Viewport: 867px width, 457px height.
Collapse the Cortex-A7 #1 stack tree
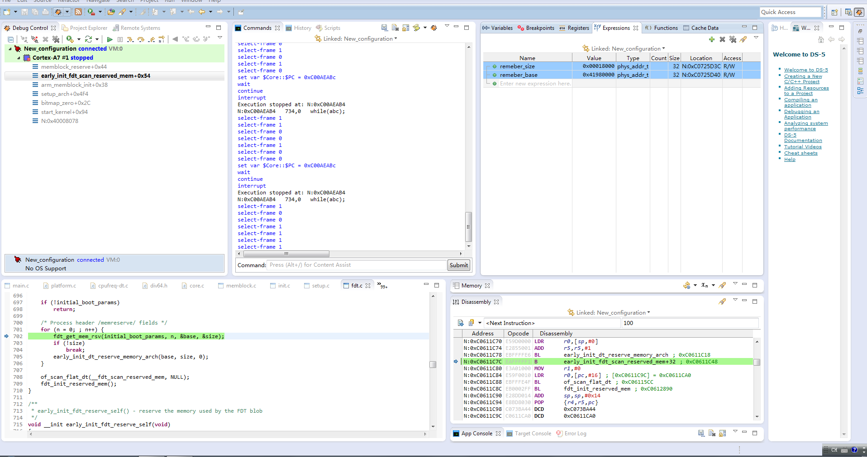coord(19,58)
